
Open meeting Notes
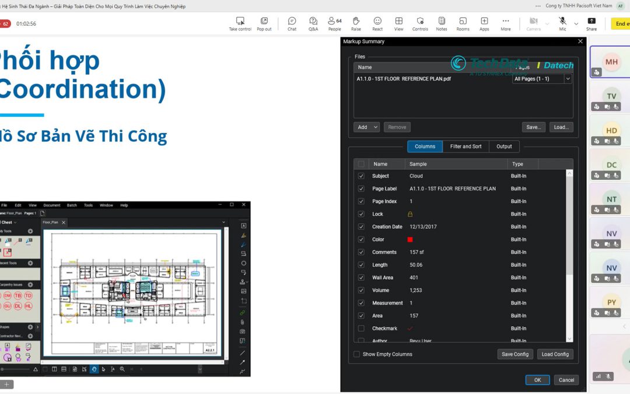click(442, 24)
